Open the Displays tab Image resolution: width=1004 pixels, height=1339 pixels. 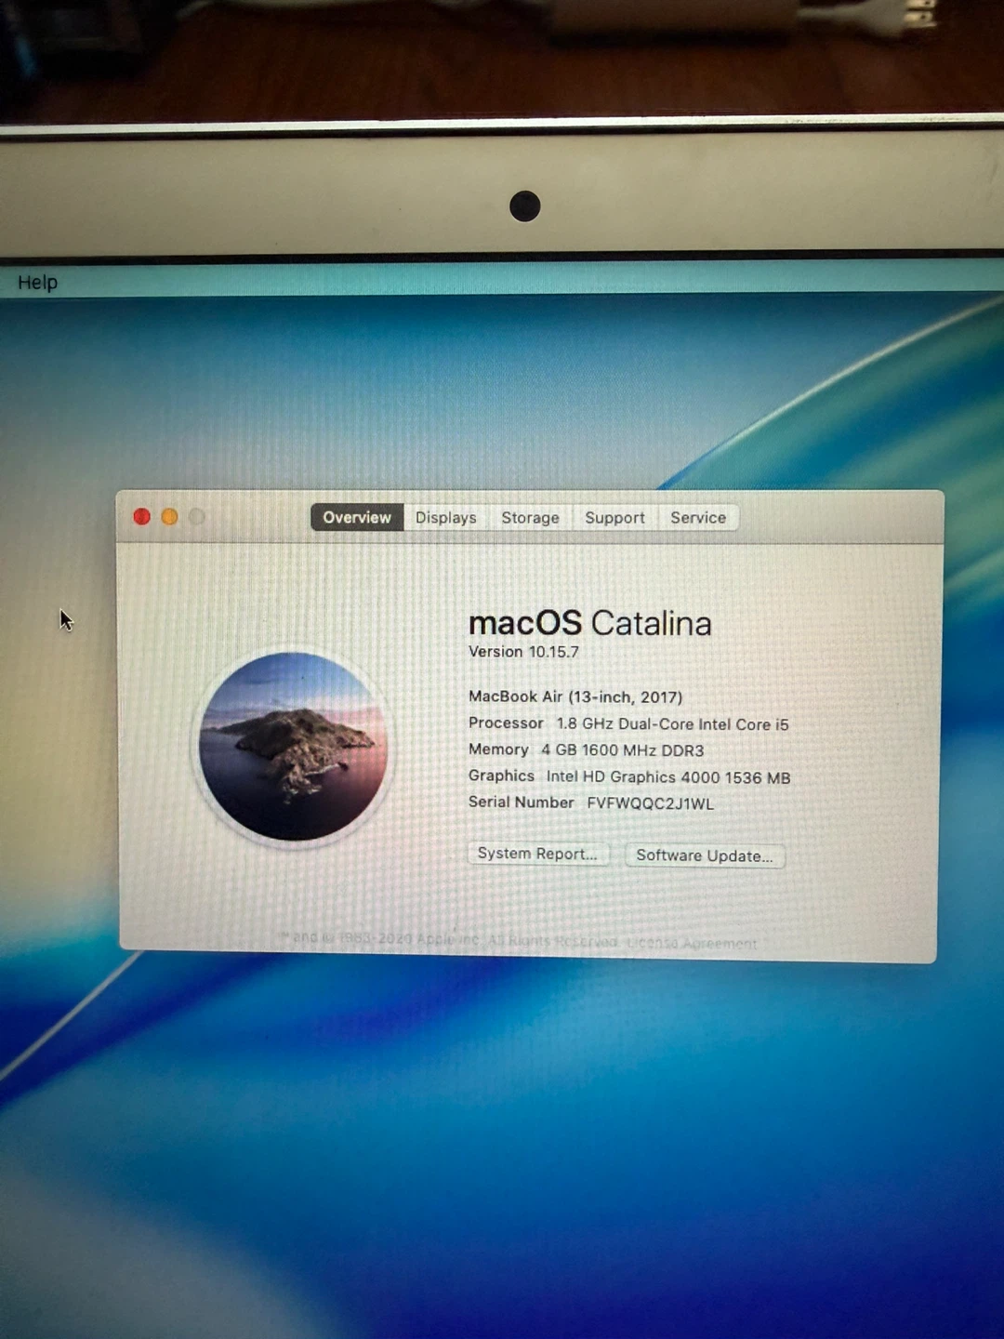[445, 518]
